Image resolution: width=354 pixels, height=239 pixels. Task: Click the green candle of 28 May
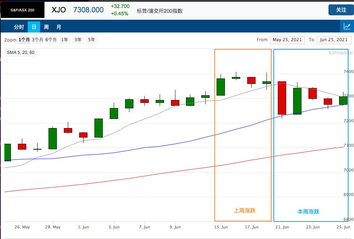tap(52, 139)
